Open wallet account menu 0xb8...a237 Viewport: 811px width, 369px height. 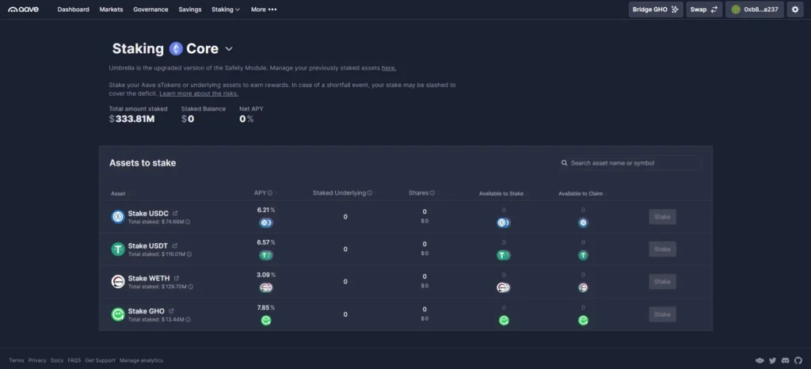pyautogui.click(x=755, y=10)
